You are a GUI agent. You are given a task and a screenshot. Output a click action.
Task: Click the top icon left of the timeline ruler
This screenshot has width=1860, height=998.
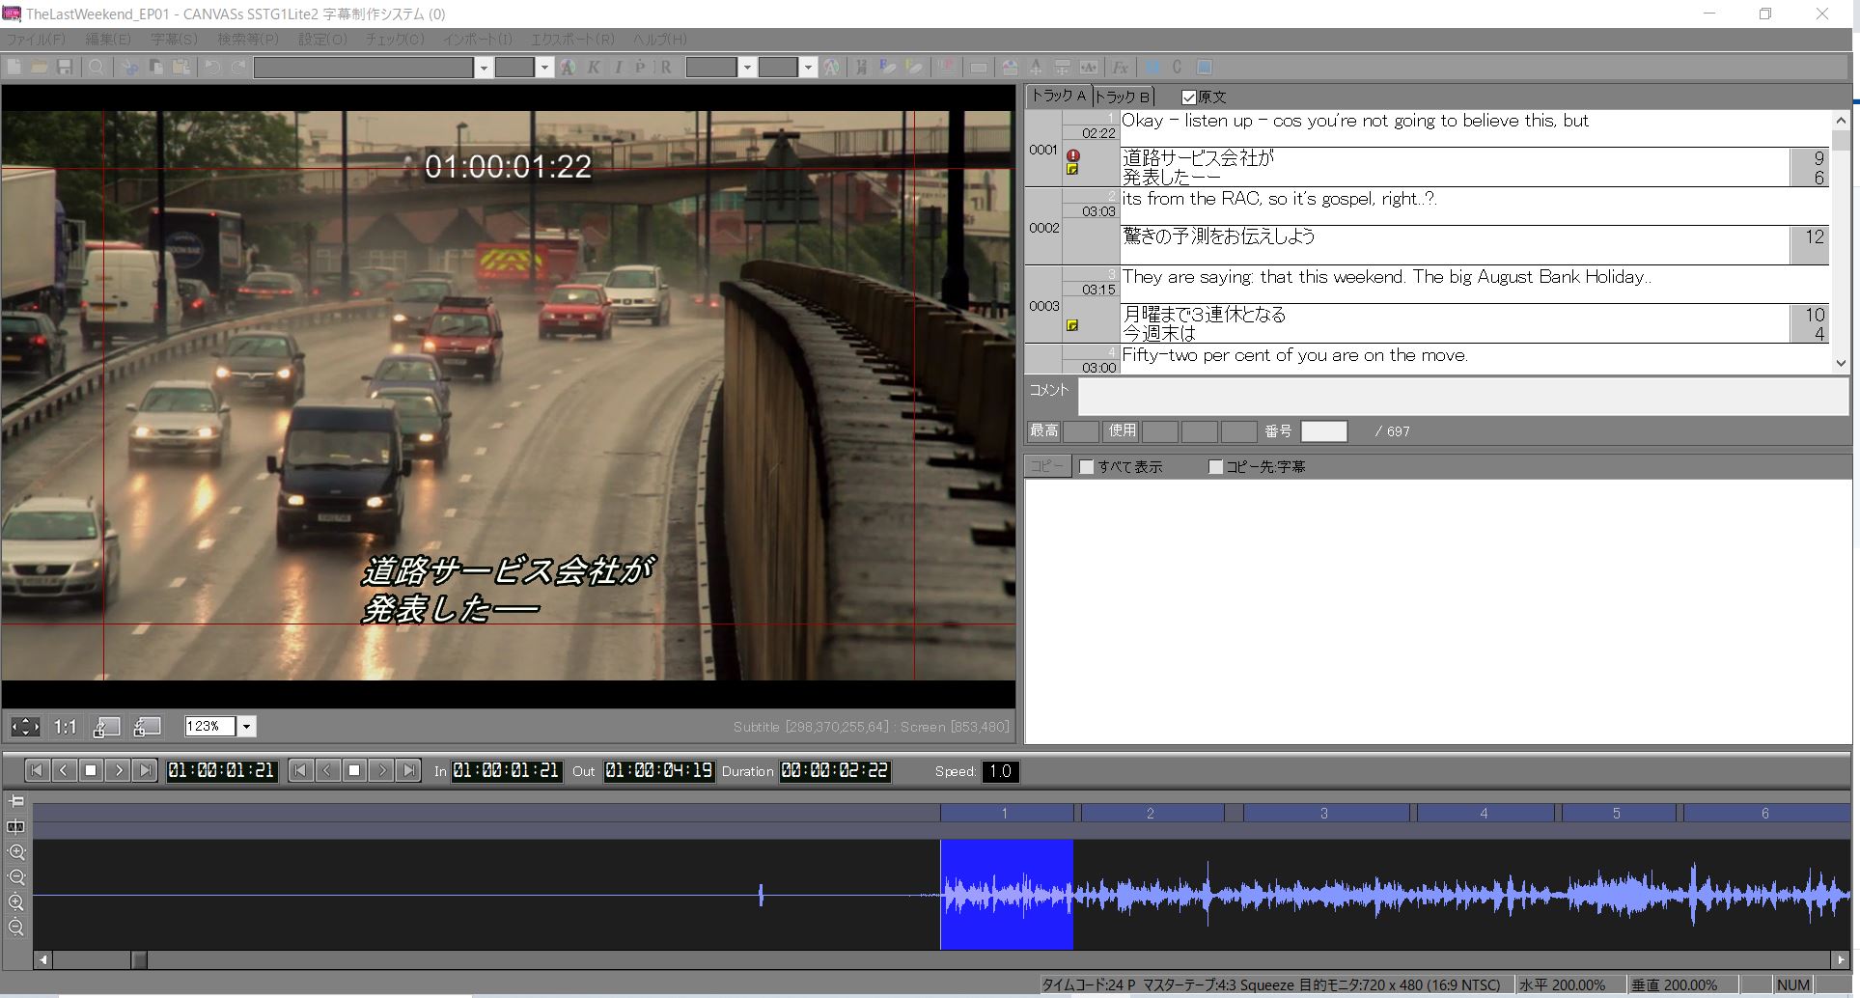click(16, 801)
